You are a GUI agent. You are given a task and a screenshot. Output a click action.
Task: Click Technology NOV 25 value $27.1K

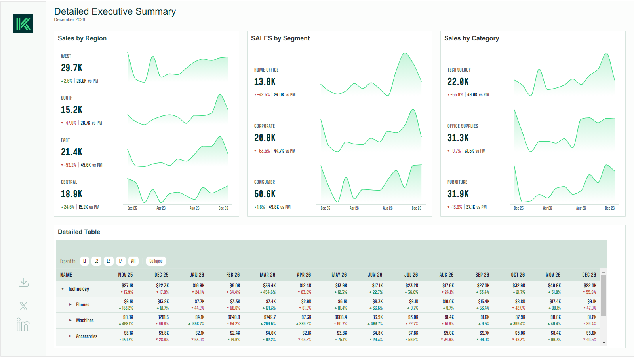point(127,286)
